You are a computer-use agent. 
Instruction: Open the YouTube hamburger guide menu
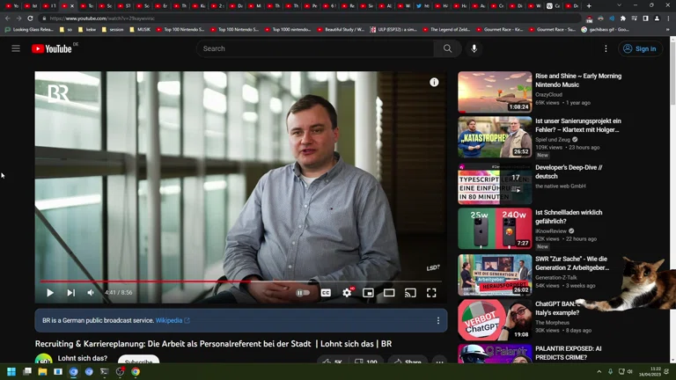[x=16, y=48]
